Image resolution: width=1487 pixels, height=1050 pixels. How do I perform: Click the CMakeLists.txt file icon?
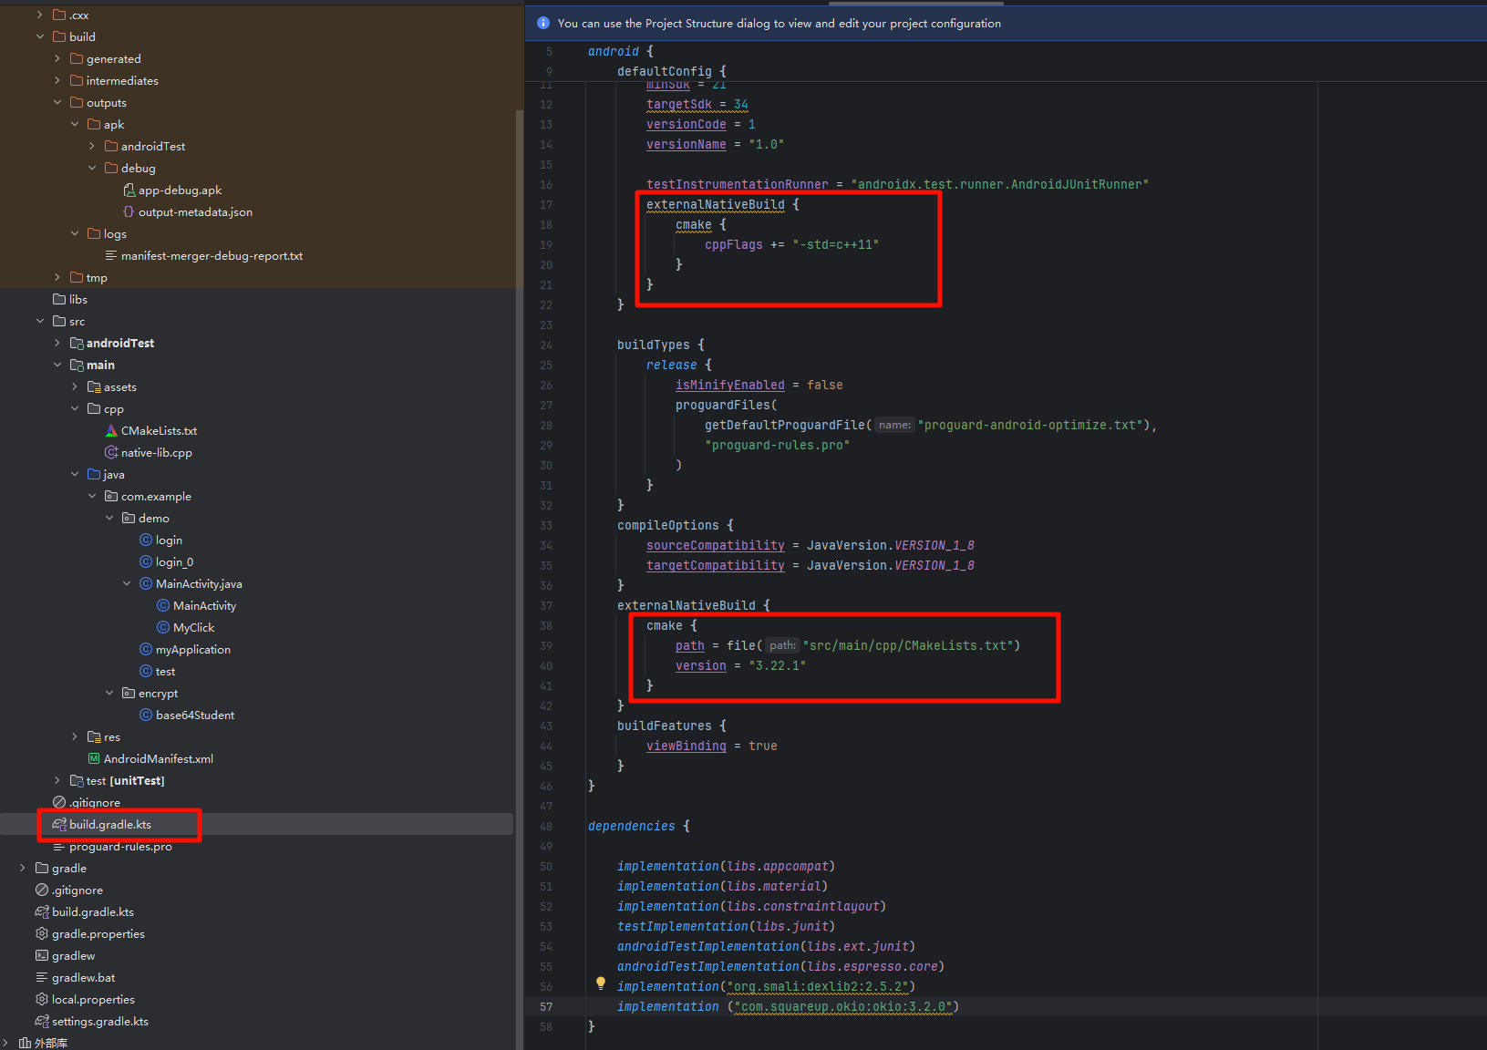[x=111, y=431]
